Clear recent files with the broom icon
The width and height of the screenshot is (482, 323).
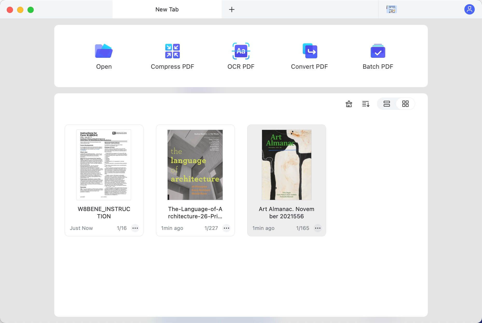(x=349, y=104)
